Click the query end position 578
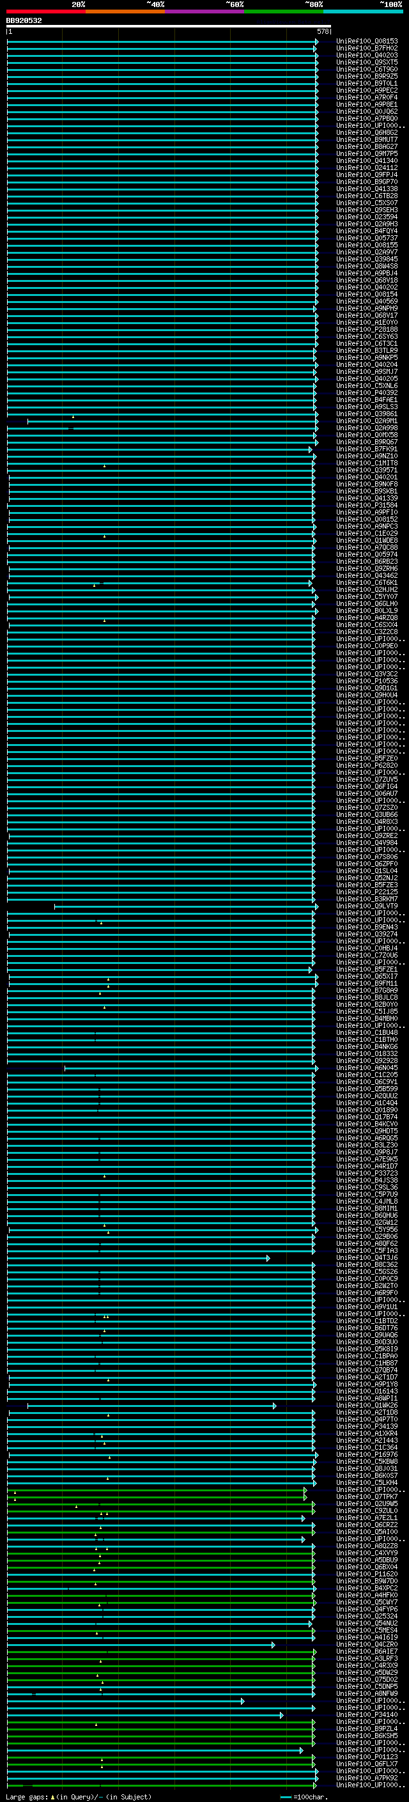 (x=323, y=31)
